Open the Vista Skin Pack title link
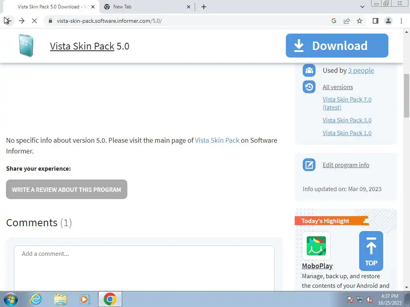410x307 pixels. 82,46
